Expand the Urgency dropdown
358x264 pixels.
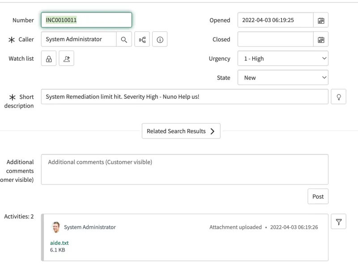(283, 59)
